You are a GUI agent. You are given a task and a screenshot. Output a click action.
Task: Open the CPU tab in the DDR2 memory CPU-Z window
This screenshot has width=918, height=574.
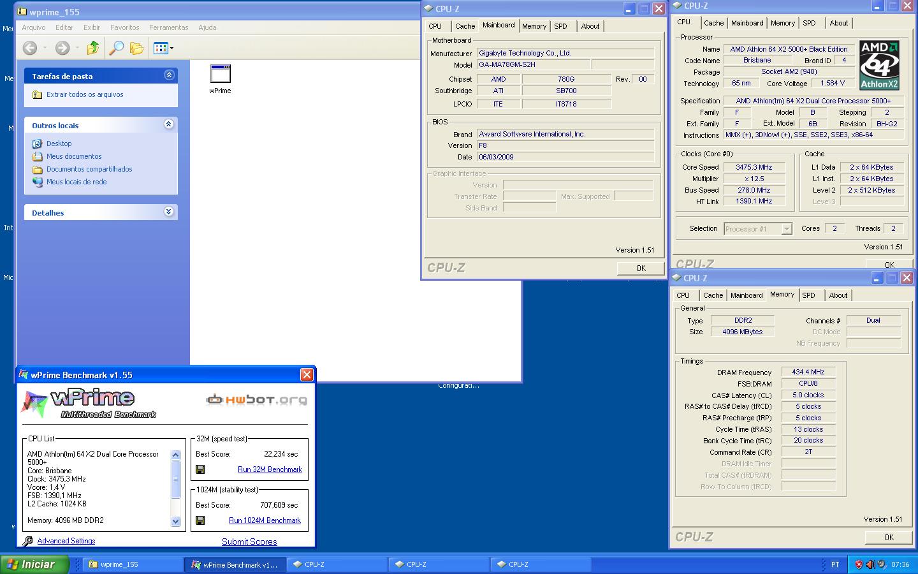[x=683, y=295]
